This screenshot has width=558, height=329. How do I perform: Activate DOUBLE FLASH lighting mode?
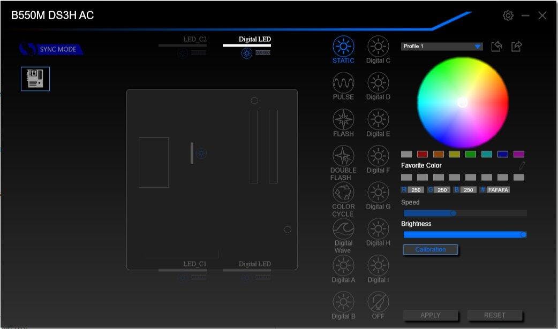tap(343, 156)
